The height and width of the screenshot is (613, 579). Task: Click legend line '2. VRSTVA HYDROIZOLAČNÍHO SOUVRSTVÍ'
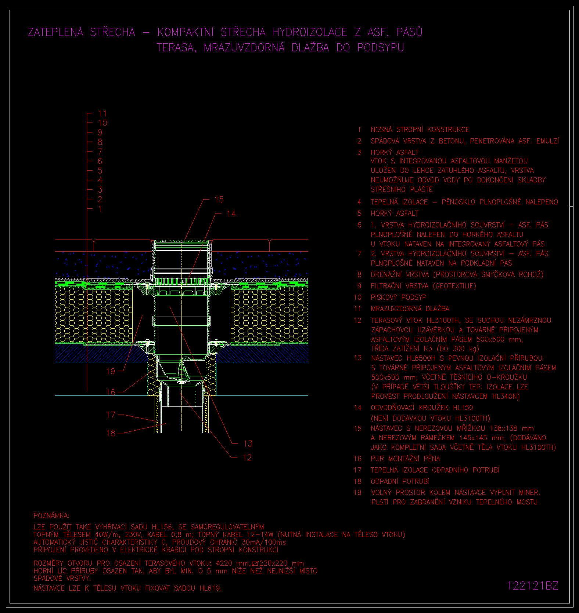pos(438,253)
